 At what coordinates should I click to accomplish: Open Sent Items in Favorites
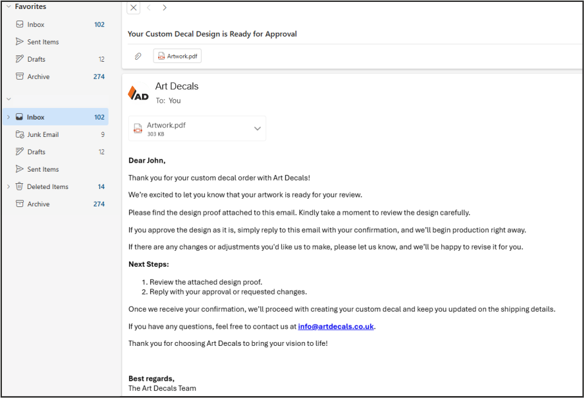pos(43,42)
